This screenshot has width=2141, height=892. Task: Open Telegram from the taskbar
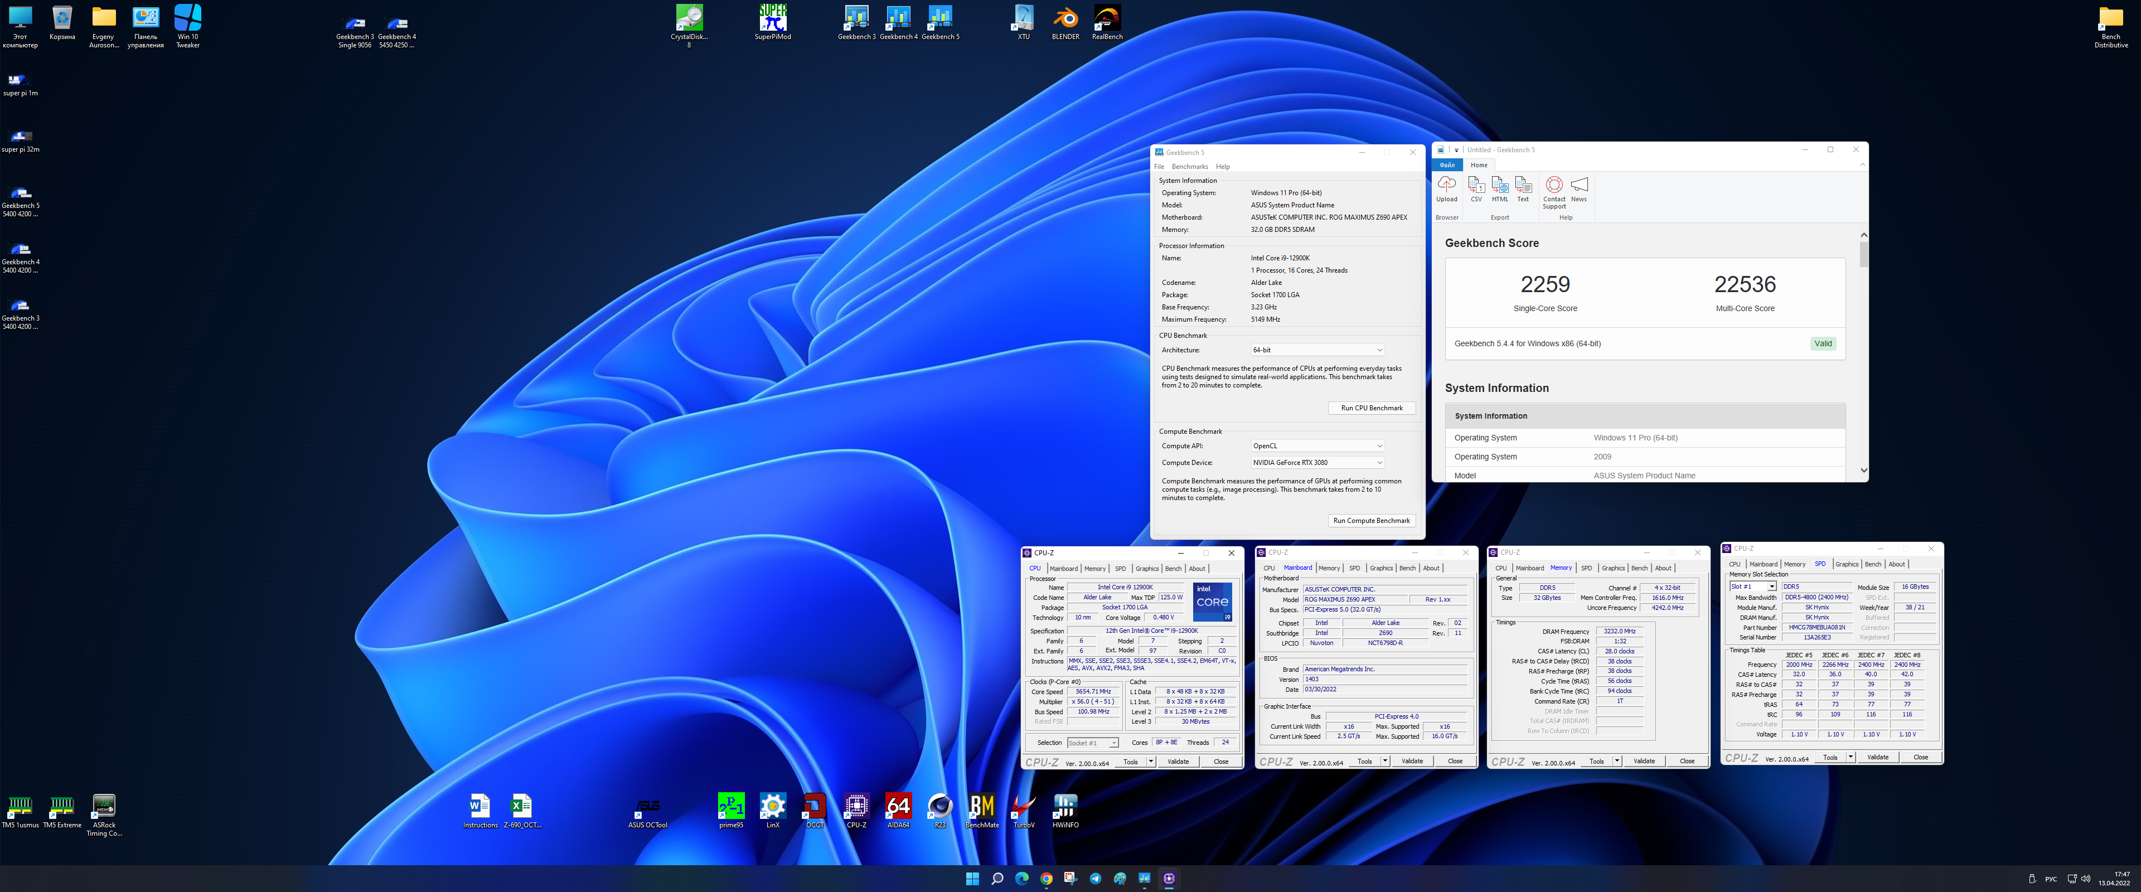click(1096, 879)
